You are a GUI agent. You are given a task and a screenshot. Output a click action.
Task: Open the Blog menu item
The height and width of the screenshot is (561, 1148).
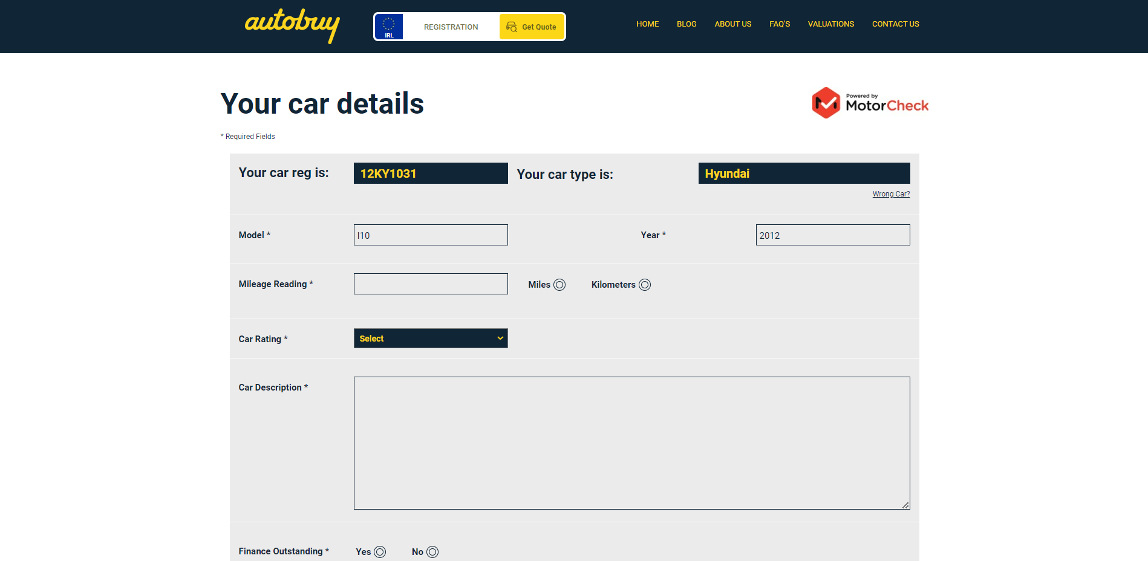click(x=687, y=24)
